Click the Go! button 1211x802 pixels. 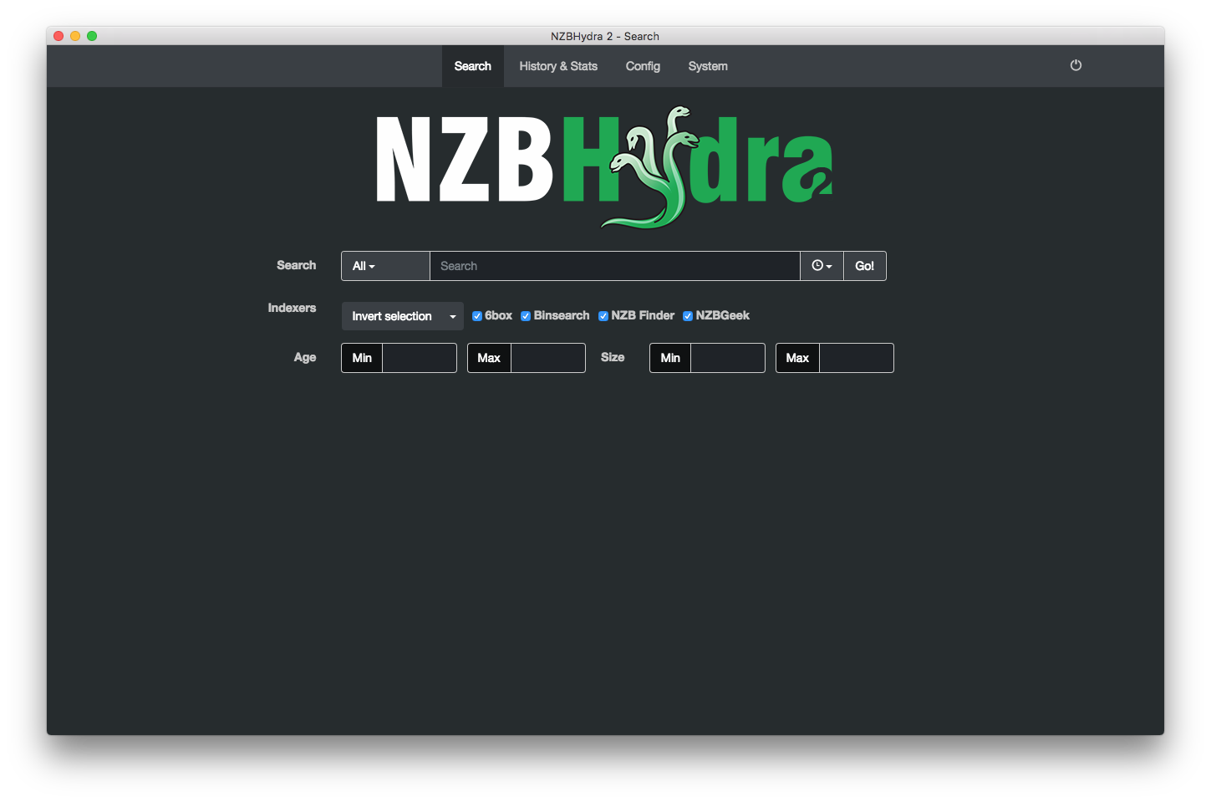(x=864, y=266)
